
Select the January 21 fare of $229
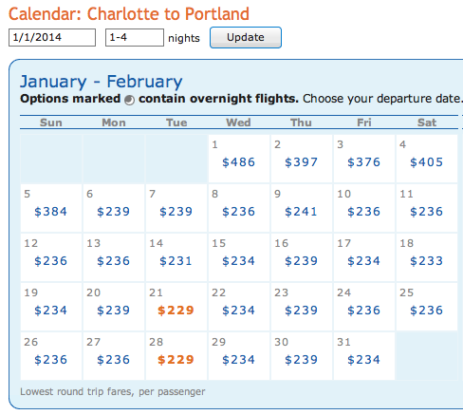point(176,311)
